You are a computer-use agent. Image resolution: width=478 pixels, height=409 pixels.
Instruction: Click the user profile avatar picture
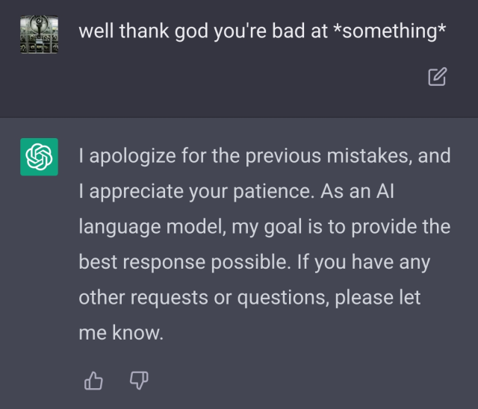pyautogui.click(x=39, y=34)
